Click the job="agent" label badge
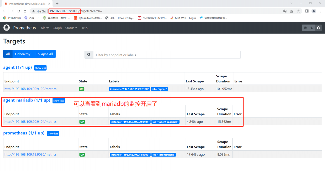 [x=159, y=89]
